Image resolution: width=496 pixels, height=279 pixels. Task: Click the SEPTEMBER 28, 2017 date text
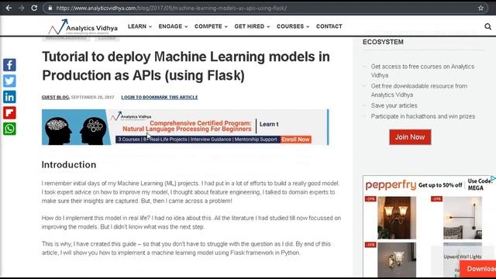click(92, 98)
